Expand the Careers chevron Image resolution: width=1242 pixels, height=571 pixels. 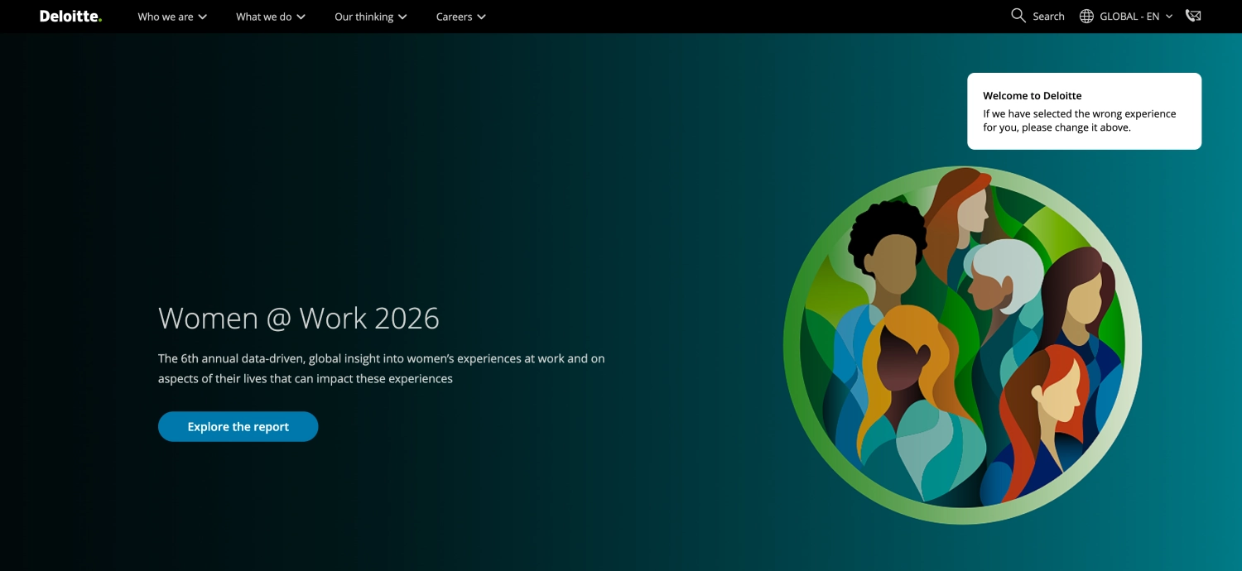pyautogui.click(x=481, y=17)
